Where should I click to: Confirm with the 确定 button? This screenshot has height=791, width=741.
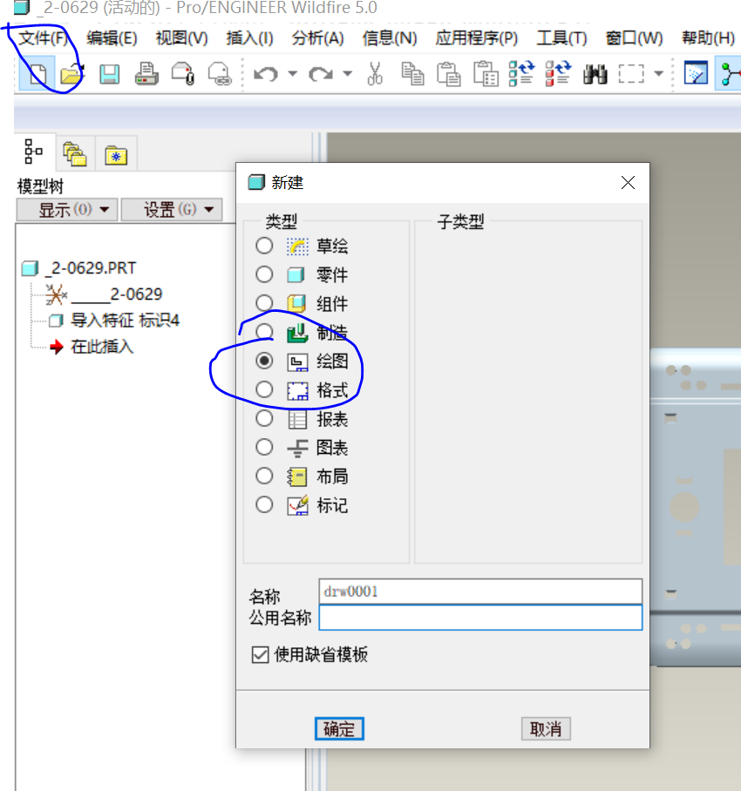click(x=339, y=729)
